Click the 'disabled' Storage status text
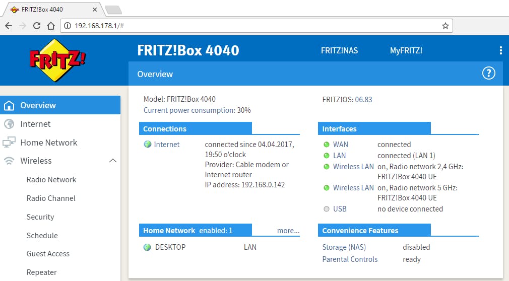The width and height of the screenshot is (509, 281). (x=416, y=247)
